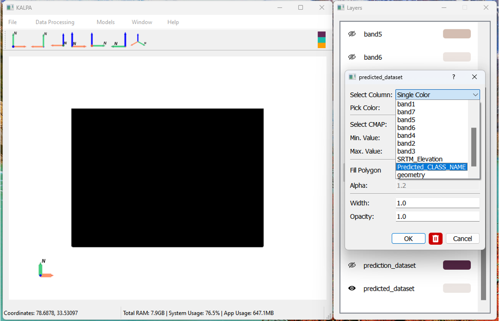Select view icon with blue axis, green right arrow

click(x=98, y=40)
